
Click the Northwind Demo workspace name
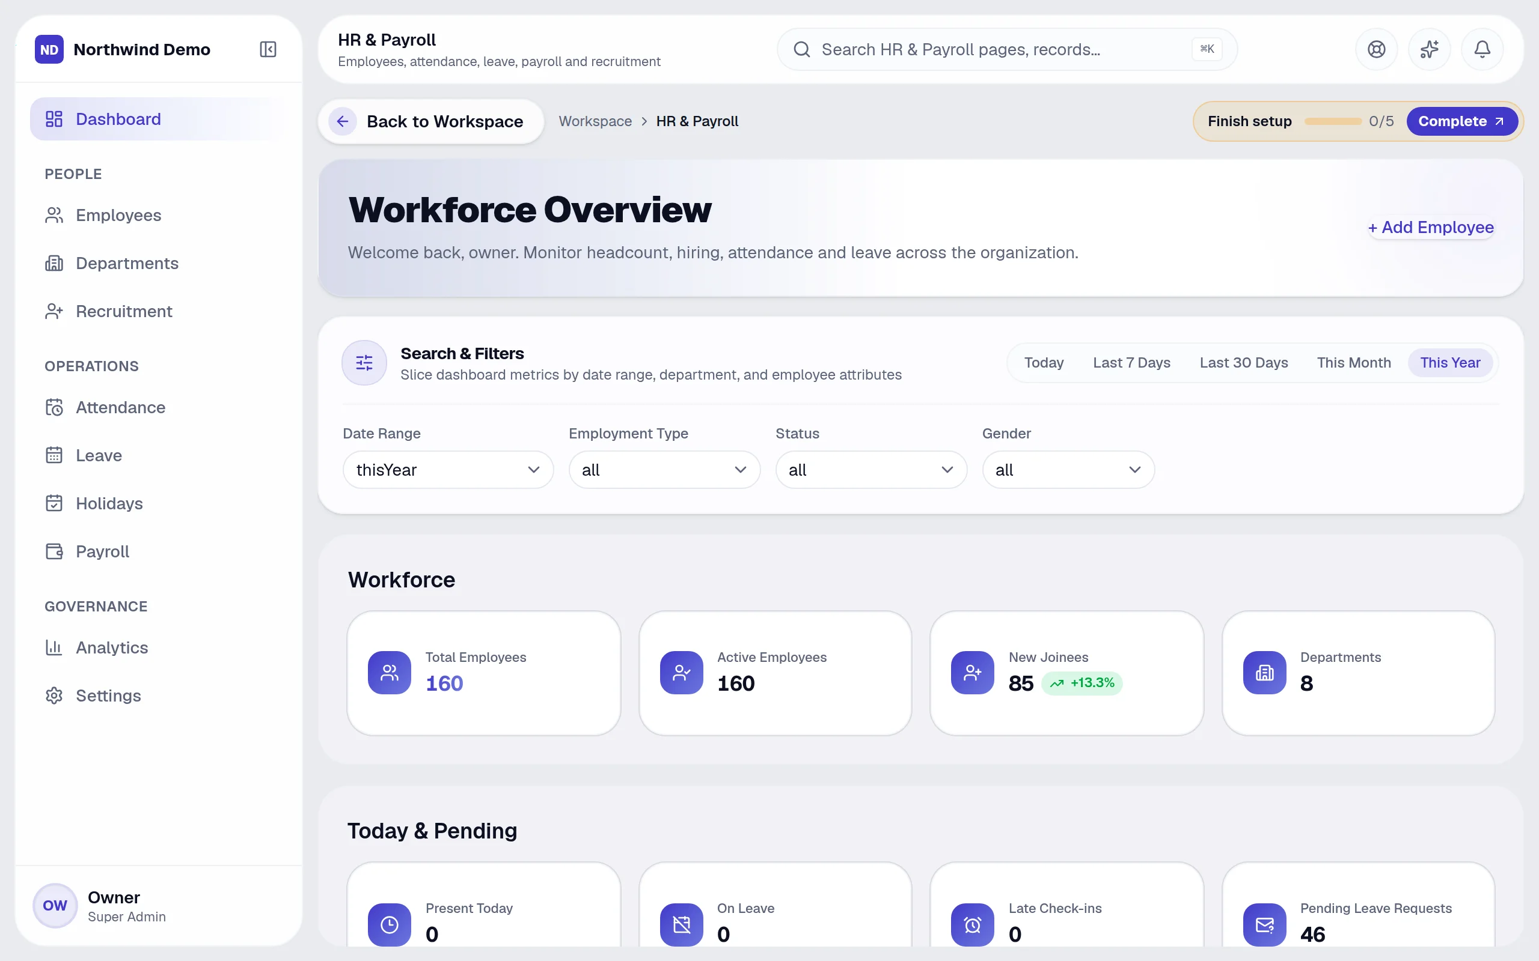click(x=142, y=49)
